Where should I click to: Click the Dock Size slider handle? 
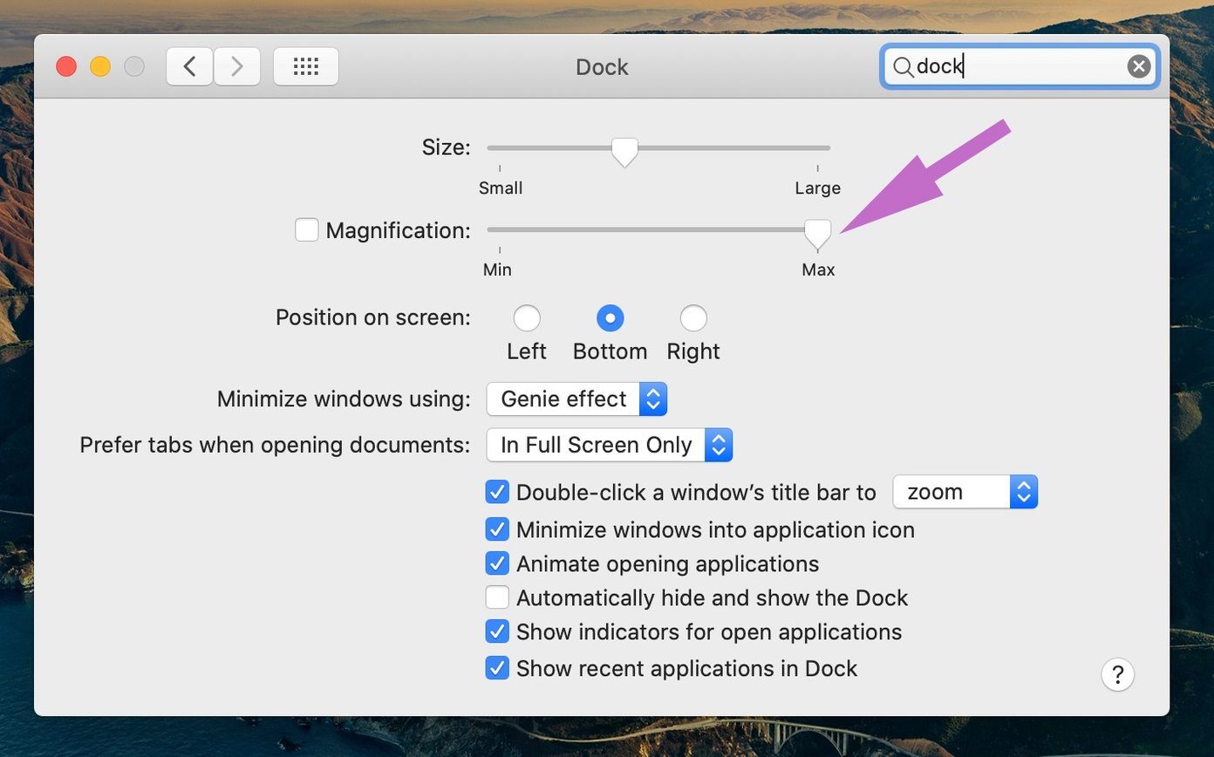[x=624, y=152]
